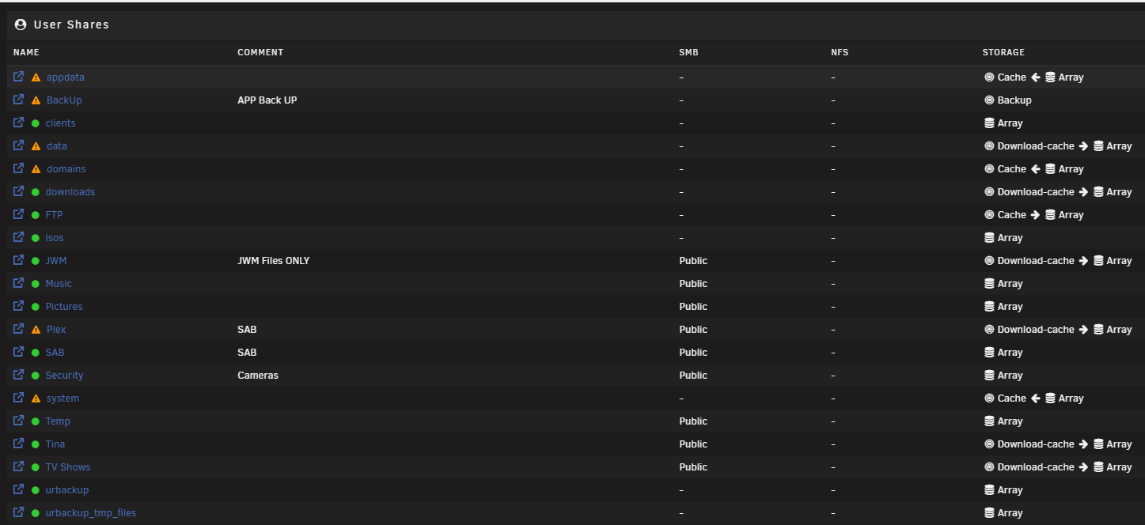Open the Security share link
The width and height of the screenshot is (1145, 525).
(x=64, y=376)
